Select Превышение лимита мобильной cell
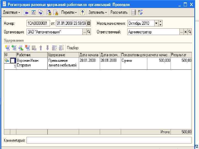199x149 pixels. tap(63, 63)
